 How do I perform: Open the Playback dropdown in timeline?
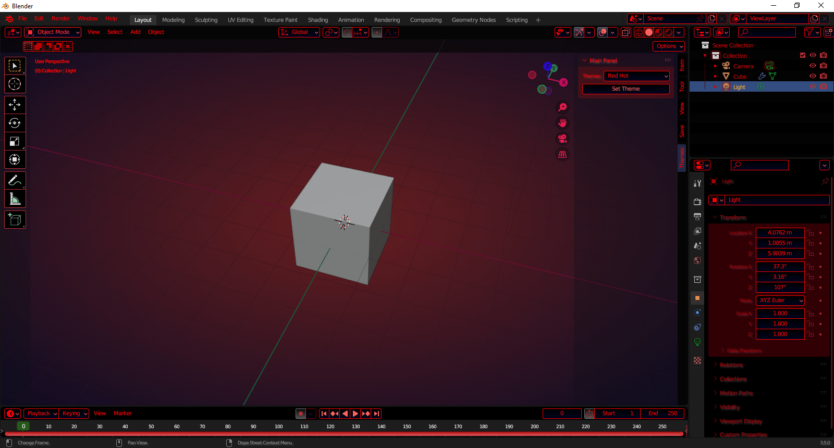tap(42, 414)
